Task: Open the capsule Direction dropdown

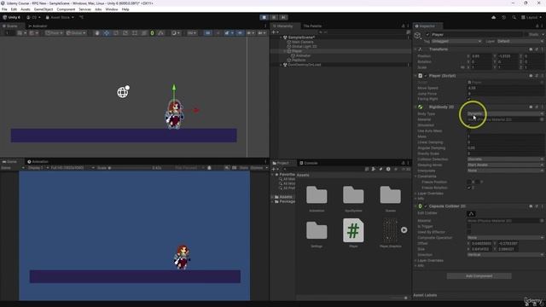Action: (x=505, y=255)
